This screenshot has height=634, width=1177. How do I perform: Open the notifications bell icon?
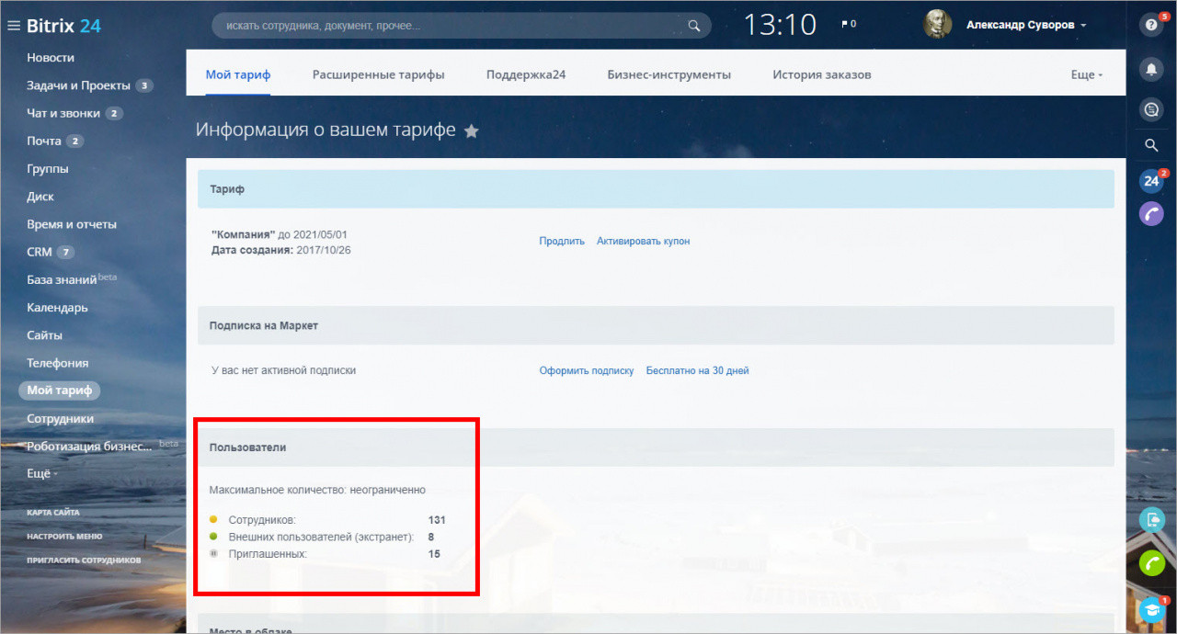(1151, 68)
